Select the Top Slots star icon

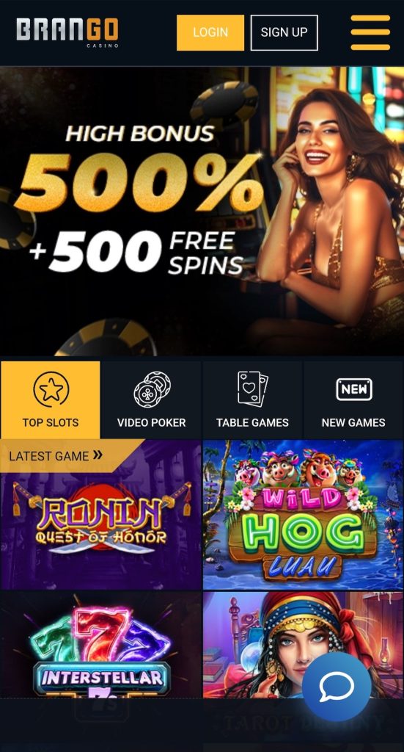[51, 389]
